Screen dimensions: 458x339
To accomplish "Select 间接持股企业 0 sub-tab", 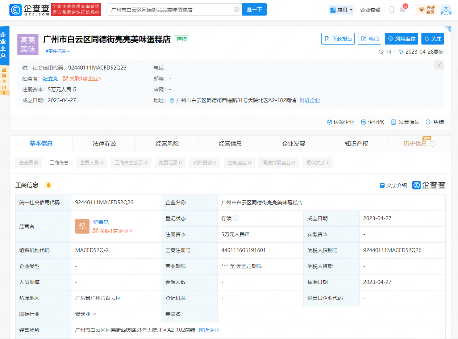I will click(279, 163).
